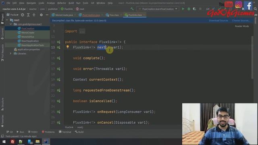The image size is (258, 145).
Task: Collapse all in the project panel
Action: (34, 15)
